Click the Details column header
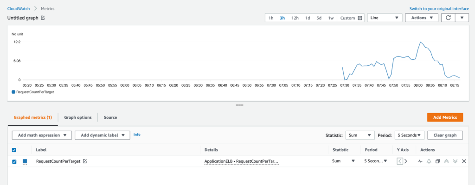The image size is (475, 185). click(211, 150)
